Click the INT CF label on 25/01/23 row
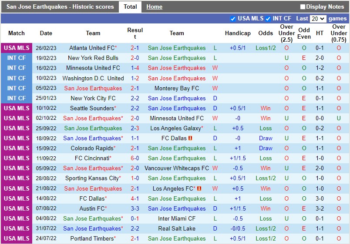350x244 pixels. coord(17,98)
